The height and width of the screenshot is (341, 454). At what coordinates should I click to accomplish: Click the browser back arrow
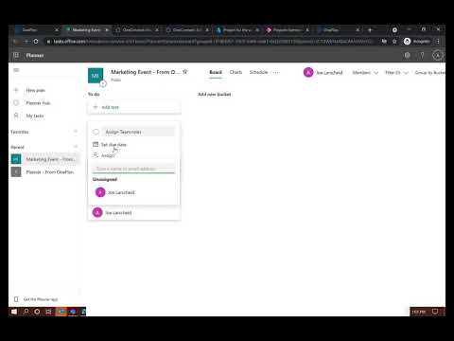pos(15,42)
